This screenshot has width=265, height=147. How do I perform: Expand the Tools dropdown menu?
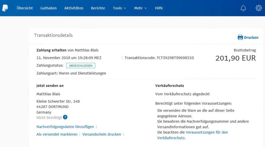119,8
